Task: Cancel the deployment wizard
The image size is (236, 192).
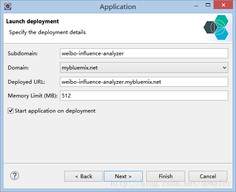Action: [x=208, y=176]
